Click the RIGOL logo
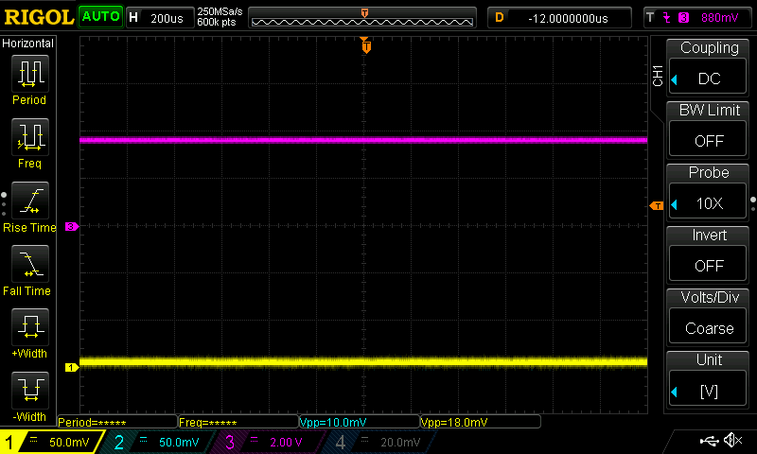Screen dimensions: 757x454 39,17
